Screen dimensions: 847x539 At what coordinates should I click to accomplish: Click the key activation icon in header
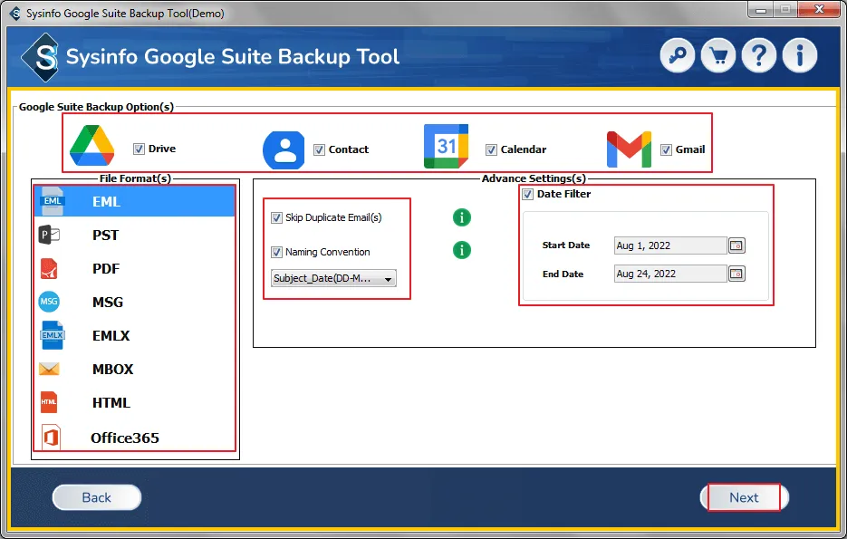coord(678,56)
